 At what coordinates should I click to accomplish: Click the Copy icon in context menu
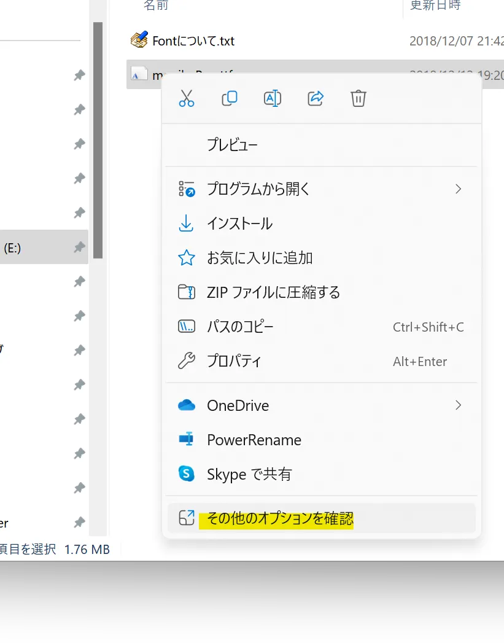(230, 98)
